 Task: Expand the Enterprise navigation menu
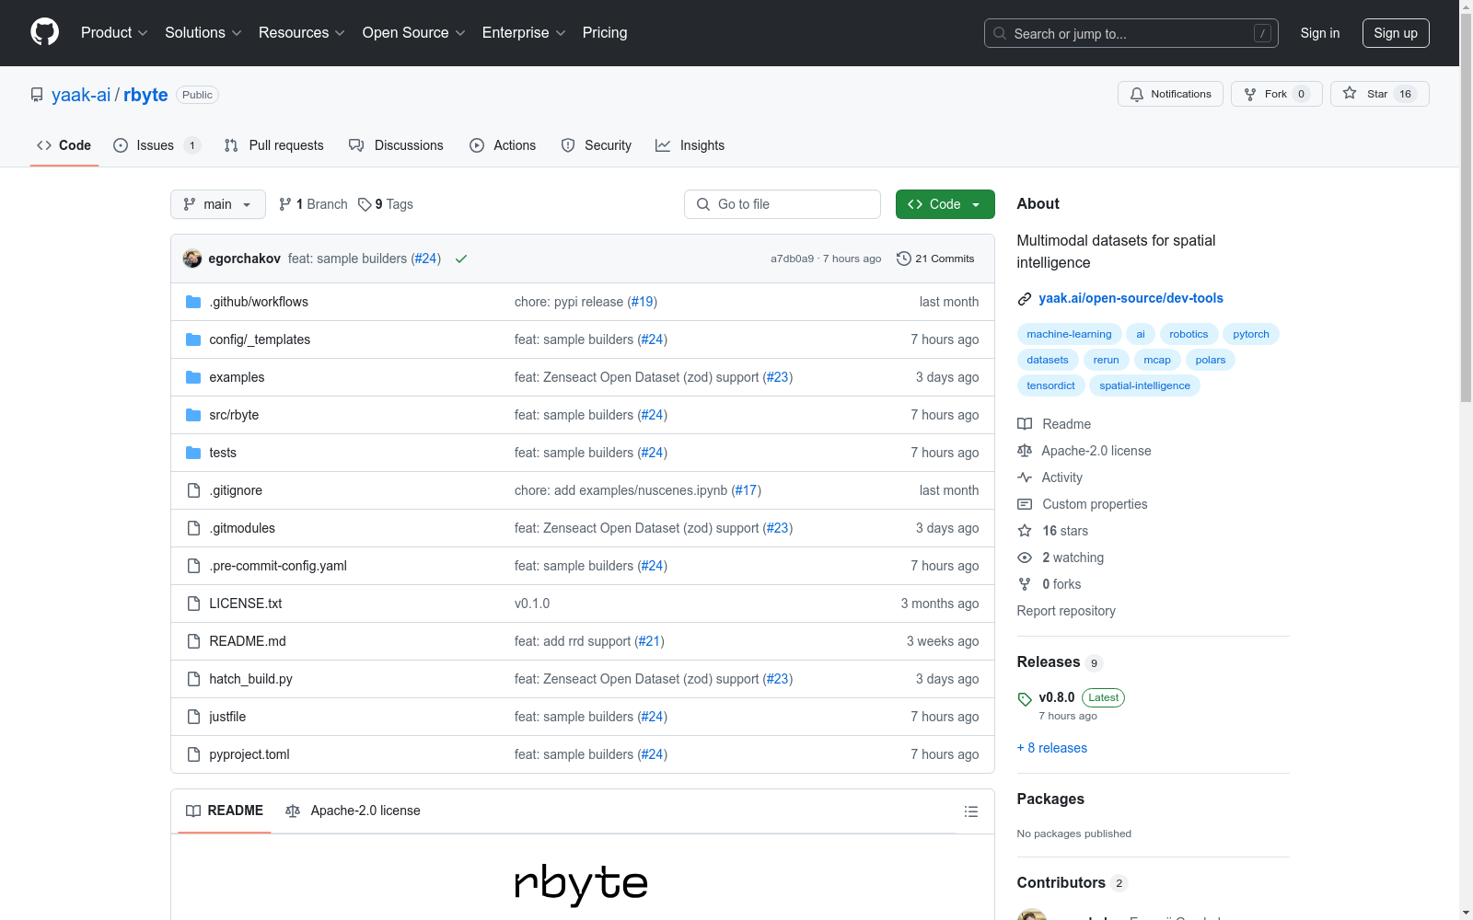[524, 33]
